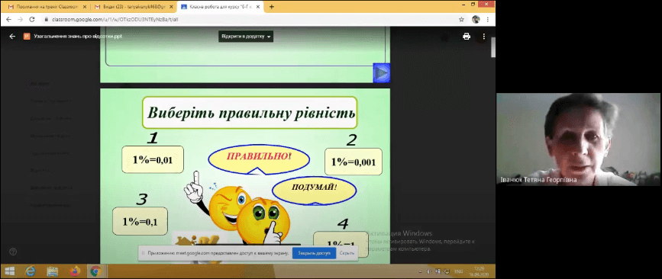Select the Іванюк Тетяна Георгіївна video tile
This screenshot has width=662, height=279.
[578, 139]
